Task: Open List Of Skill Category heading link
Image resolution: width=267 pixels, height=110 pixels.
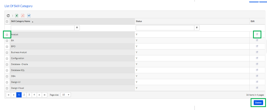Action: (18, 6)
